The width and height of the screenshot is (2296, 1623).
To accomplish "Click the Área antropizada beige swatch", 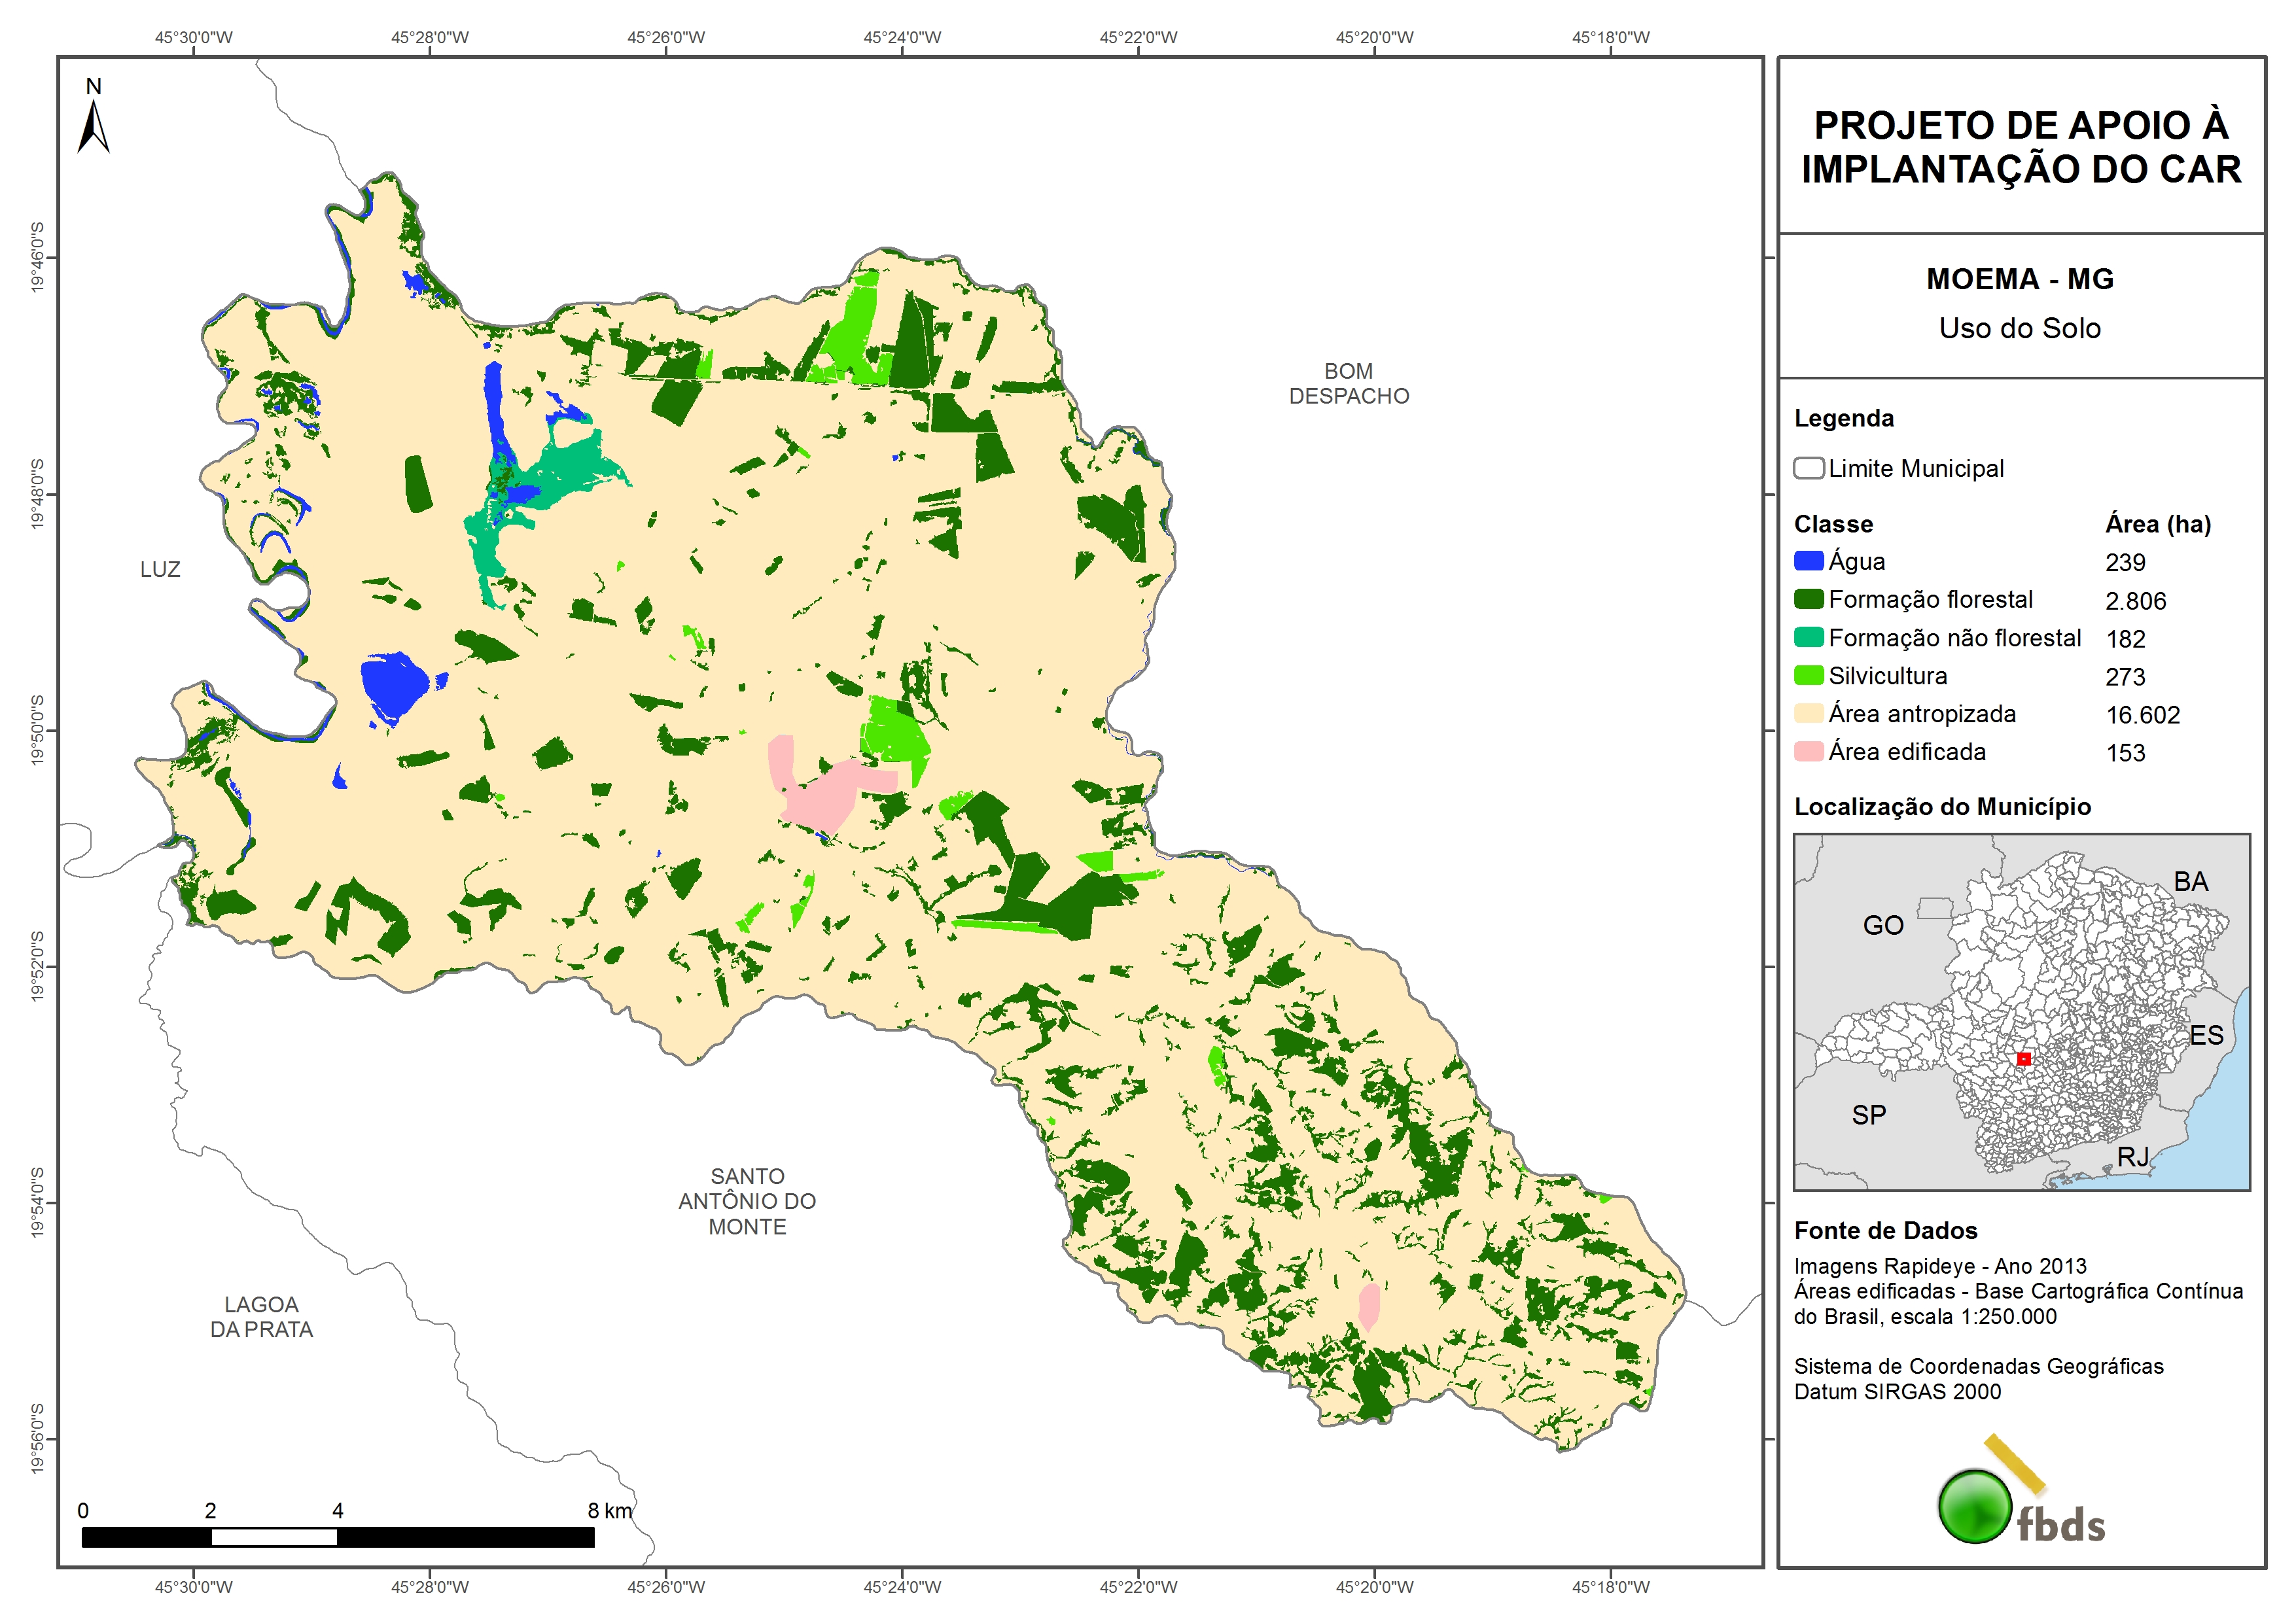I will point(1808,713).
